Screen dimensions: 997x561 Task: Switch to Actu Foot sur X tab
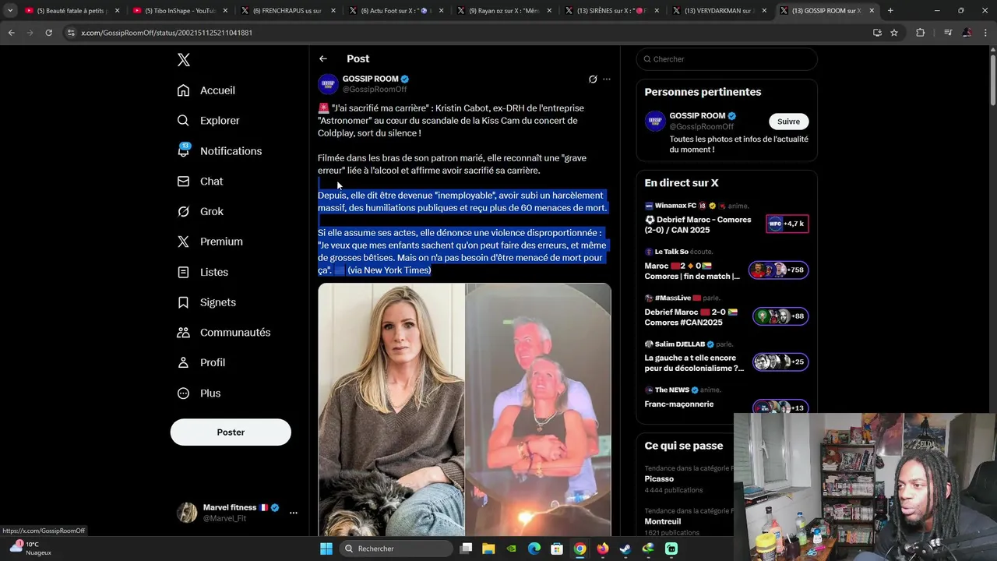pos(393,11)
